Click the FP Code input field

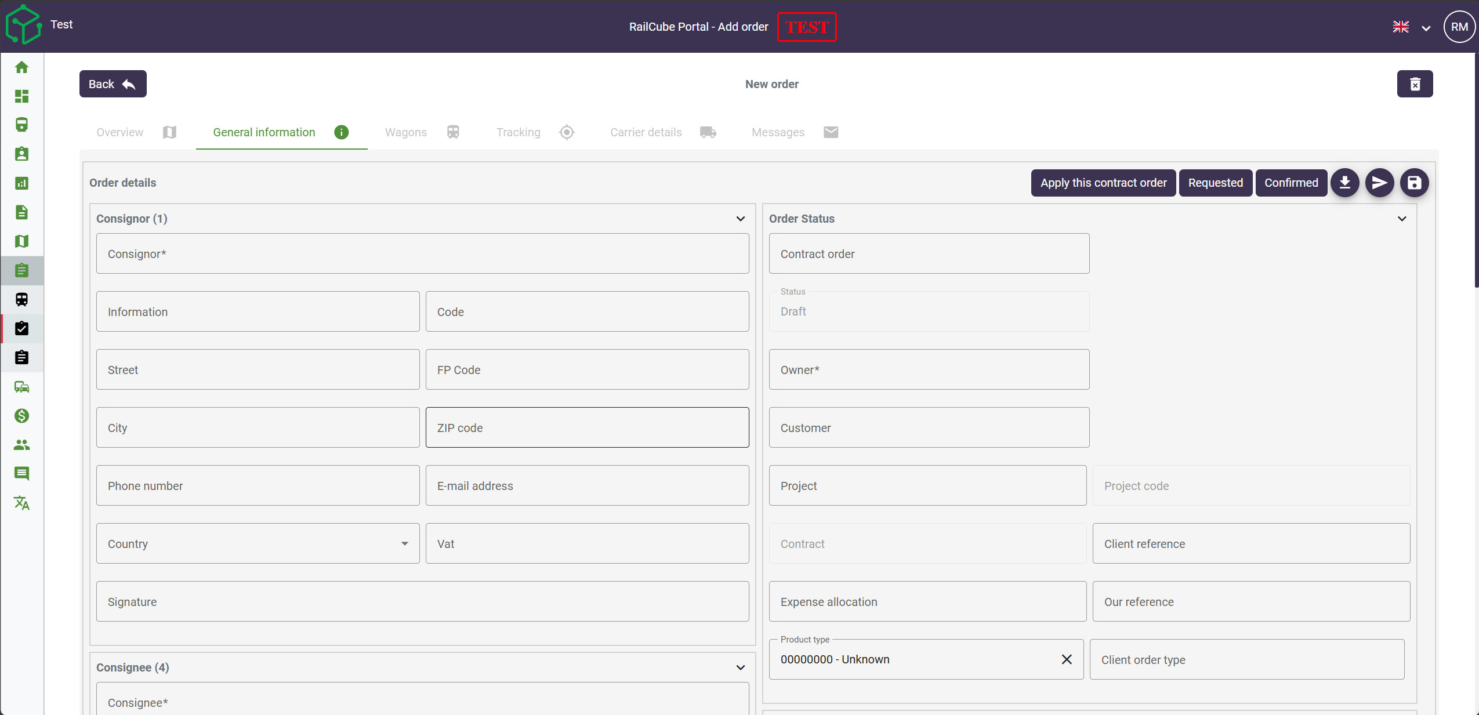point(587,369)
